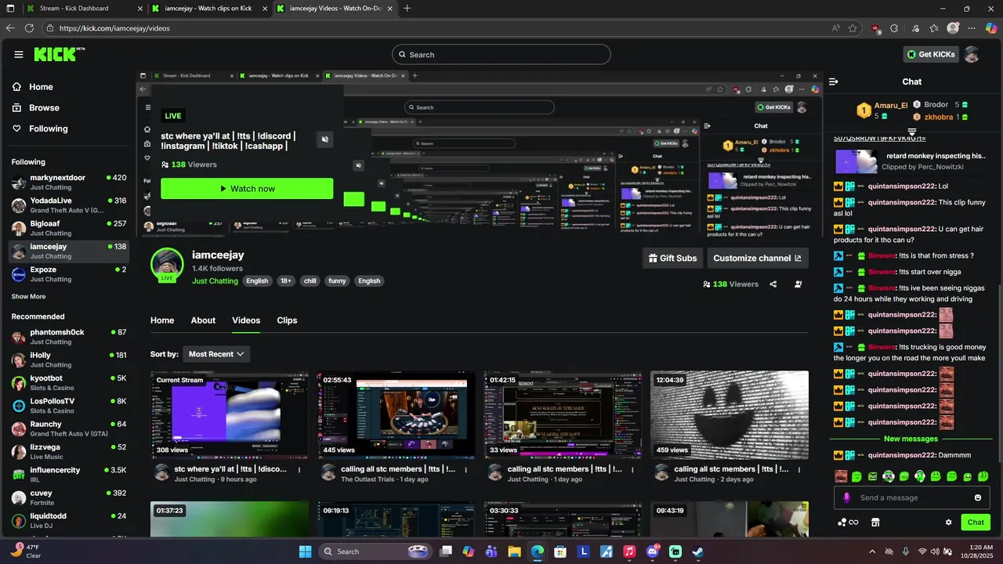The width and height of the screenshot is (1003, 564).
Task: Open options menu for the 2 days ago video
Action: [x=799, y=470]
